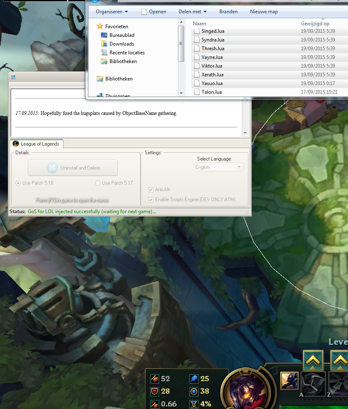348x409 pixels.
Task: Open the Select Language English dropdown
Action: [219, 167]
